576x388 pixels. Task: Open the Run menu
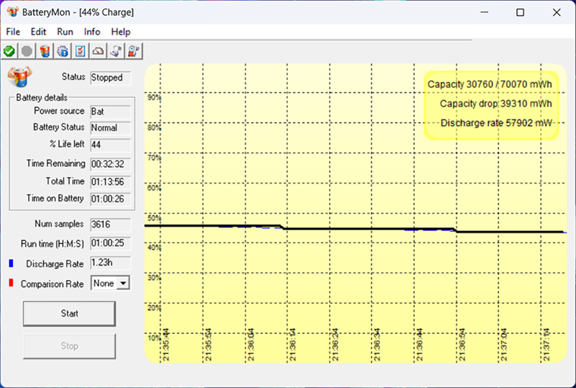click(65, 32)
